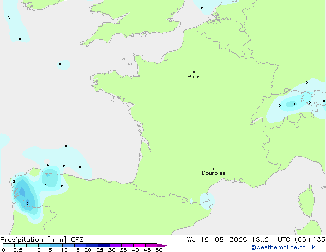Click the '0.1' legend scale number
Image resolution: width=326 pixels, height=252 pixels.
(6, 250)
